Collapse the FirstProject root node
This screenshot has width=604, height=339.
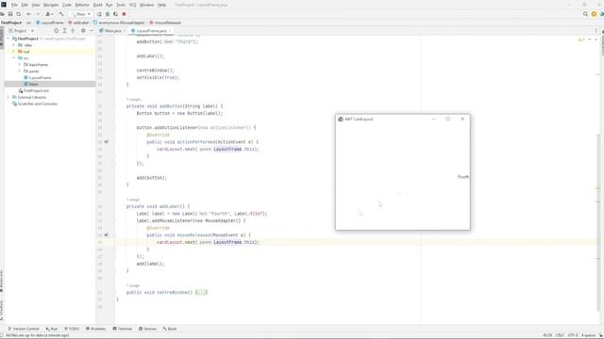coord(8,39)
